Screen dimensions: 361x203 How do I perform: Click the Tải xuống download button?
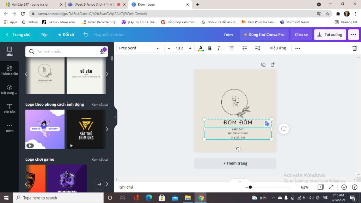pos(330,35)
